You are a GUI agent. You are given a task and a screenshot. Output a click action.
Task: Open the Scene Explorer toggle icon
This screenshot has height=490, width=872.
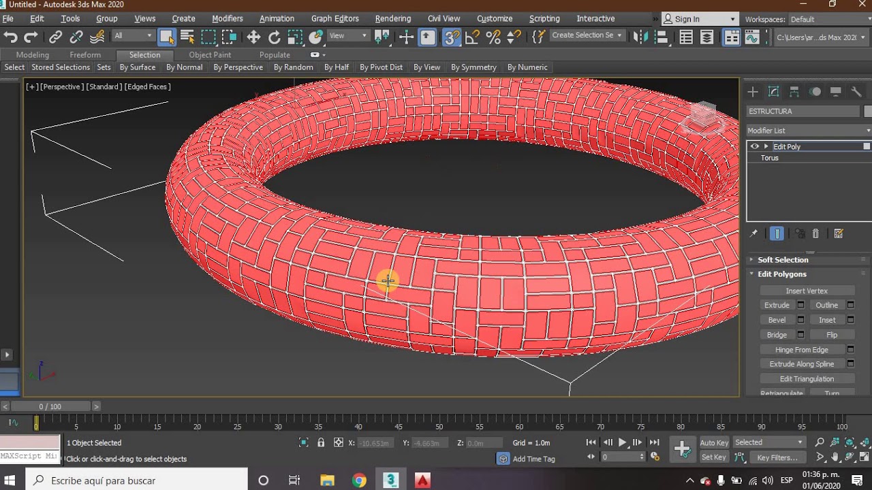point(686,37)
